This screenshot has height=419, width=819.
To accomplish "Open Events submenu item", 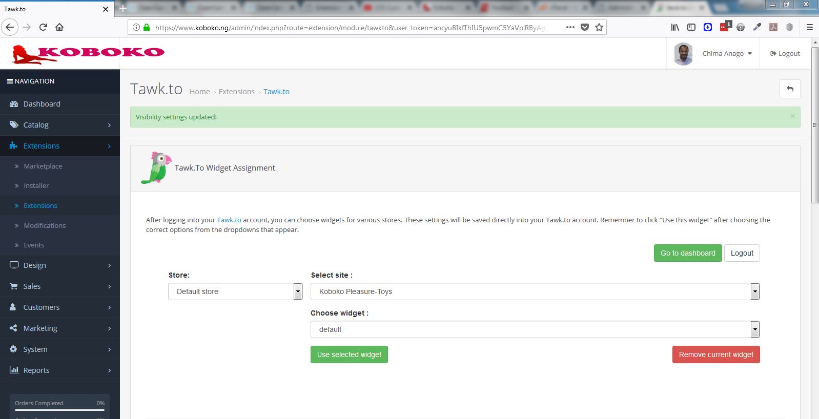I will click(60, 245).
